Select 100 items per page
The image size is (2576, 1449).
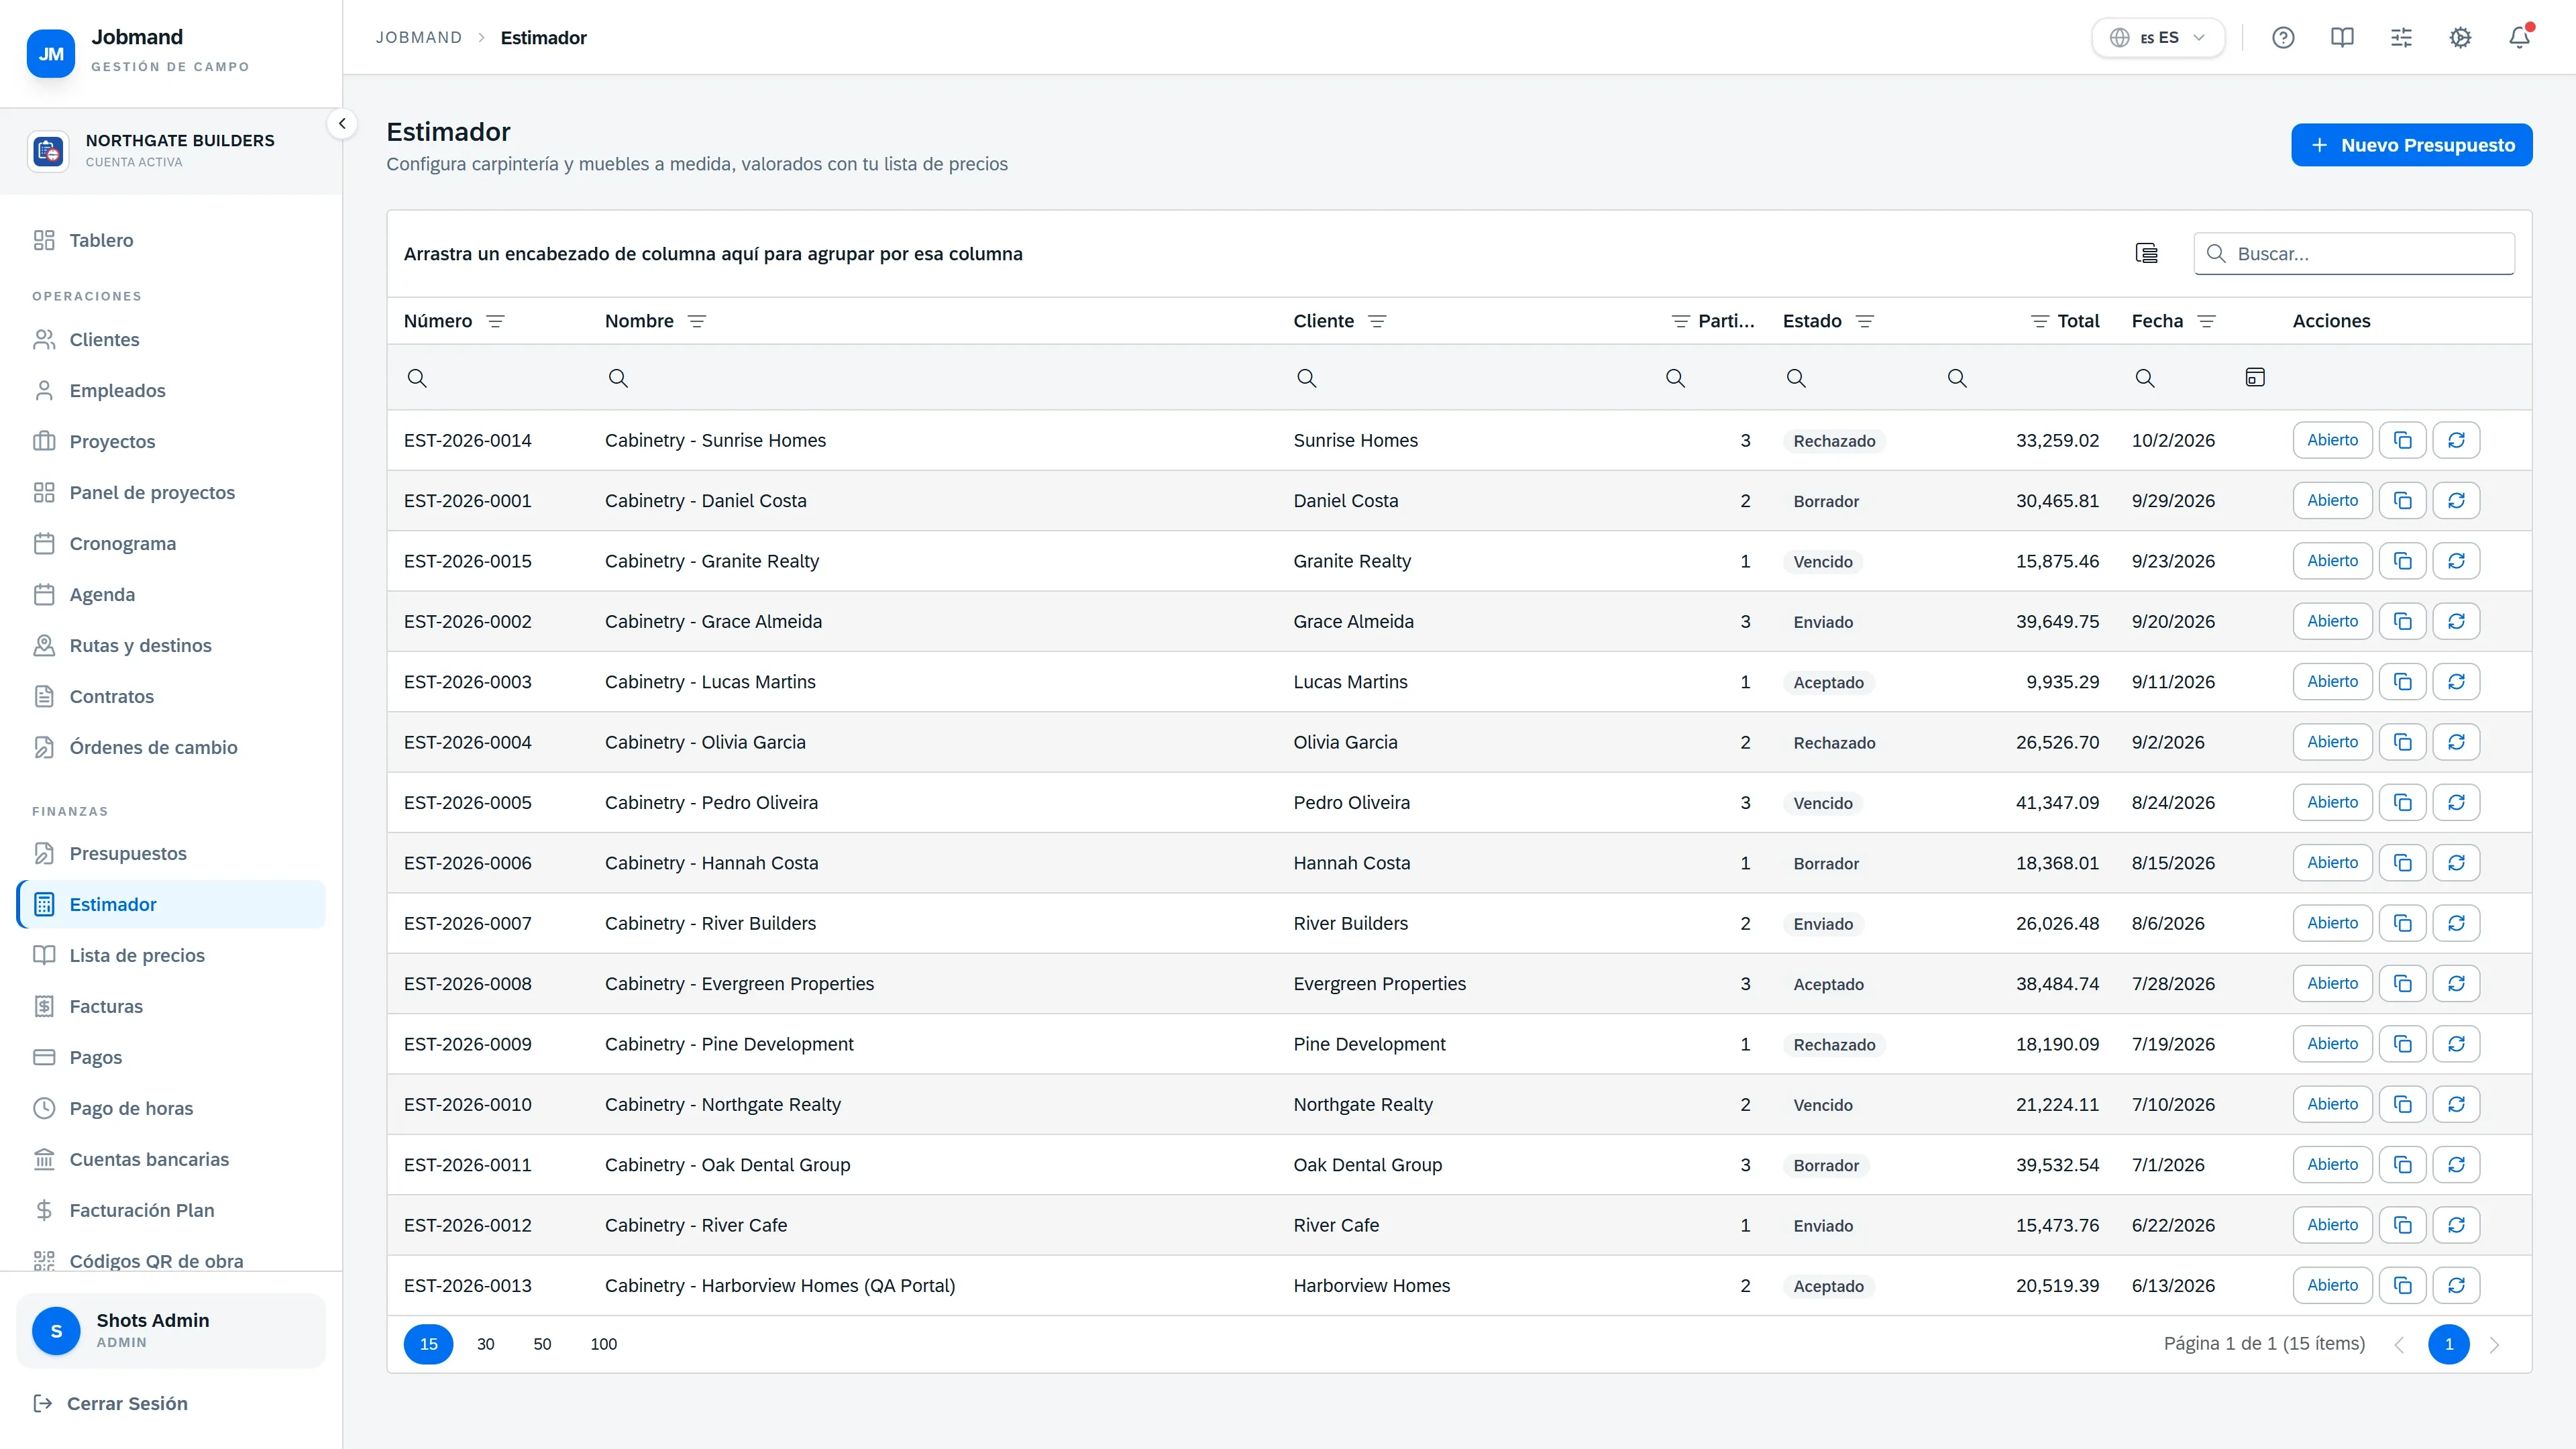coord(603,1344)
